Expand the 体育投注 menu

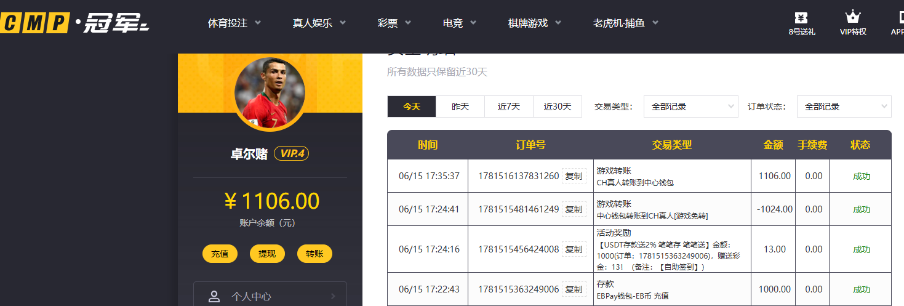[234, 23]
